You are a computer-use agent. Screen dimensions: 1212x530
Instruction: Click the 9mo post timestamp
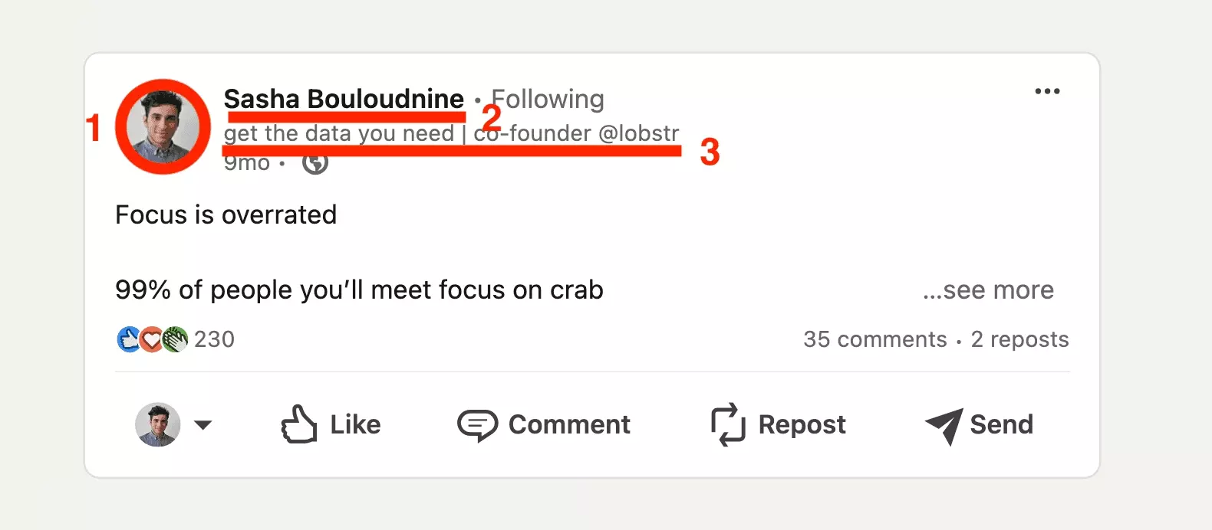point(245,162)
